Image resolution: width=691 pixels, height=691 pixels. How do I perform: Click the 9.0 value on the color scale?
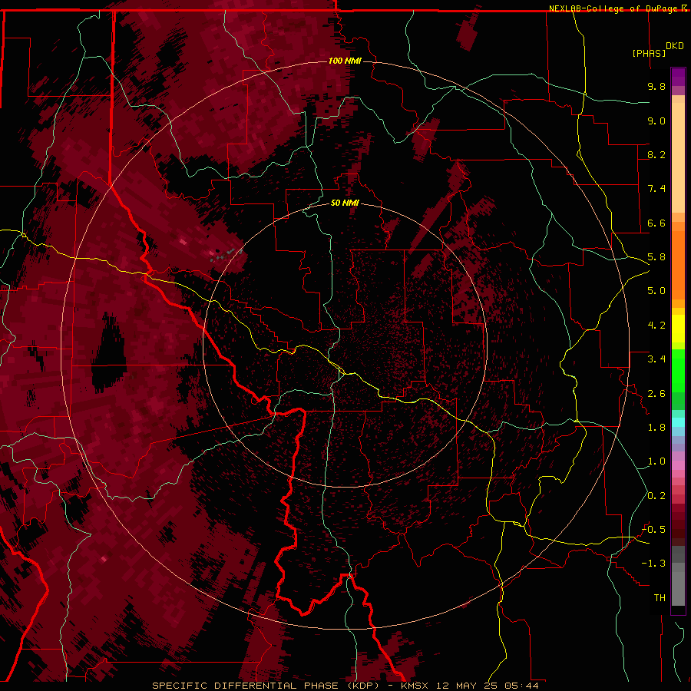(656, 121)
